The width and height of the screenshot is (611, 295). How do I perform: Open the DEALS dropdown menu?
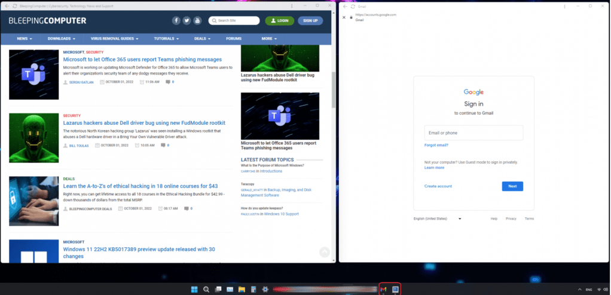202,39
